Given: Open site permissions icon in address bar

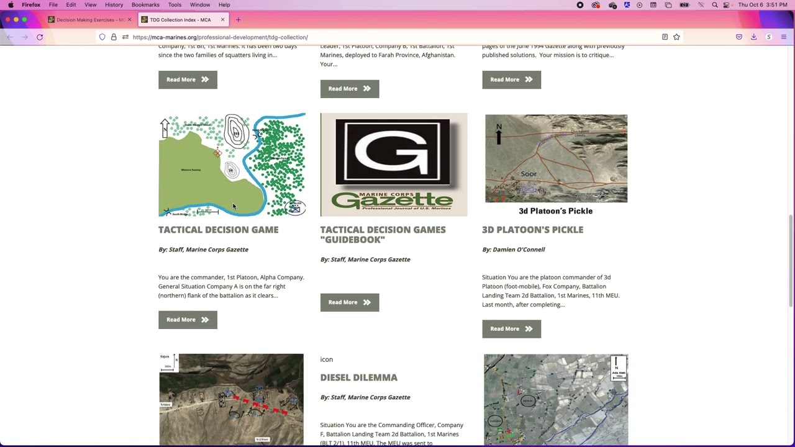Looking at the screenshot, I should (125, 37).
